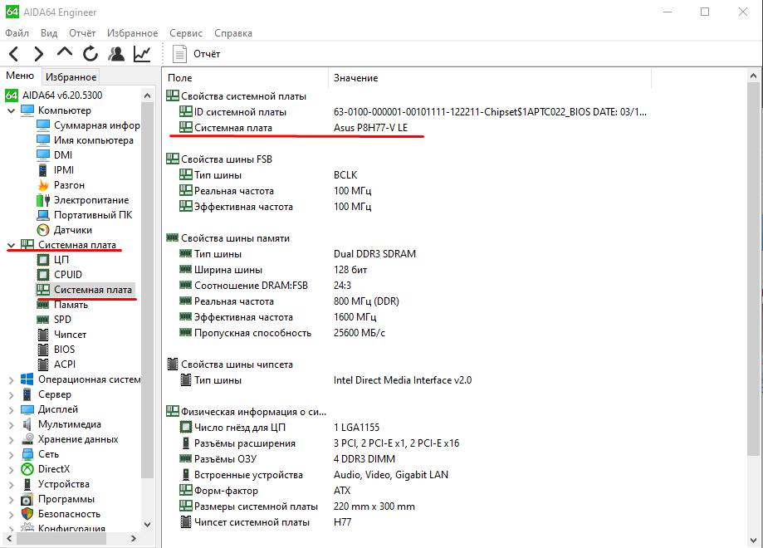Click the Форм-фактор field
This screenshot has width=763, height=548.
click(226, 491)
